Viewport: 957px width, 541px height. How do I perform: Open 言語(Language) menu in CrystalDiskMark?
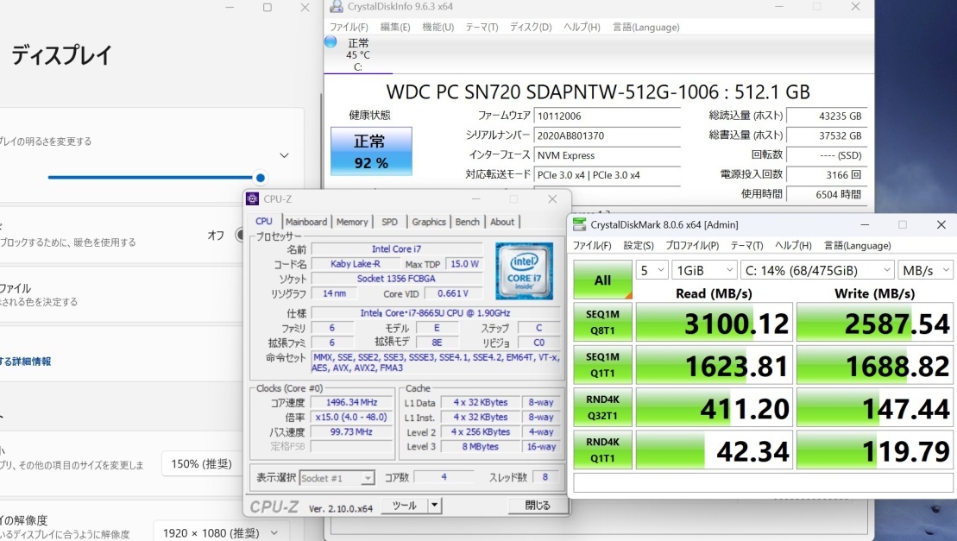click(x=858, y=245)
